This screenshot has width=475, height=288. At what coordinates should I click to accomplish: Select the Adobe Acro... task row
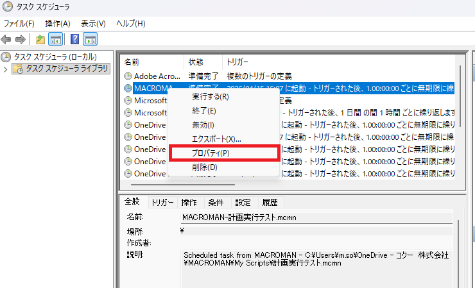(x=288, y=76)
